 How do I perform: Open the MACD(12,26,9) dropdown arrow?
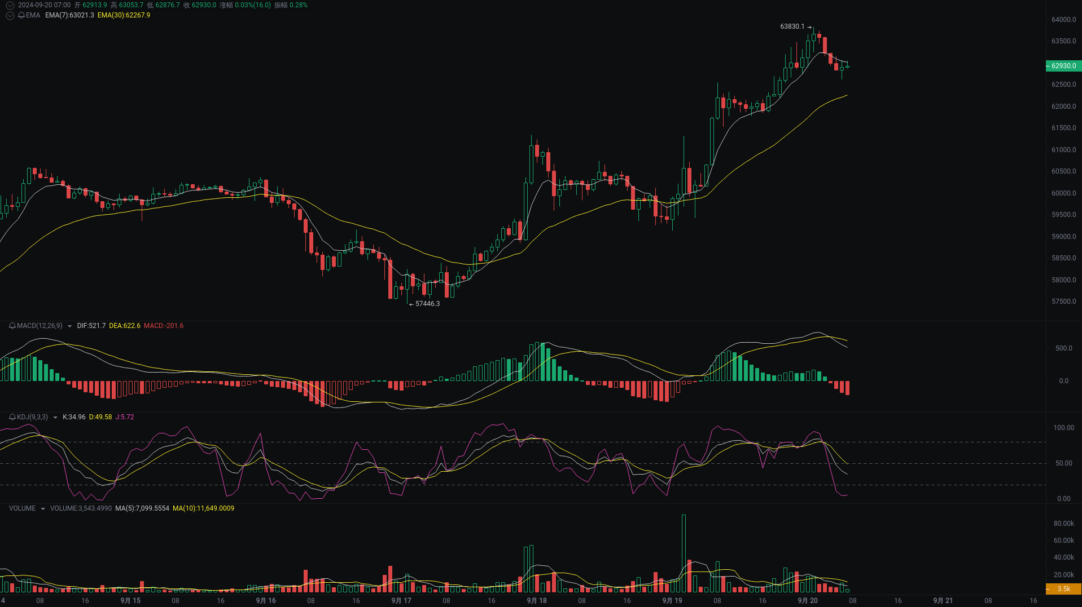point(69,326)
